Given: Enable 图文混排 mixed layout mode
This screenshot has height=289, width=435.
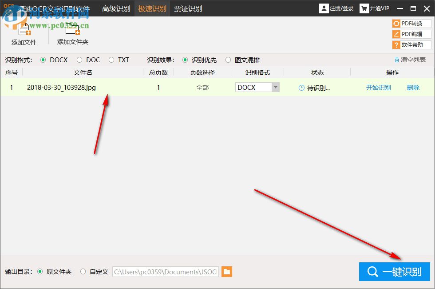Looking at the screenshot, I should [228, 60].
